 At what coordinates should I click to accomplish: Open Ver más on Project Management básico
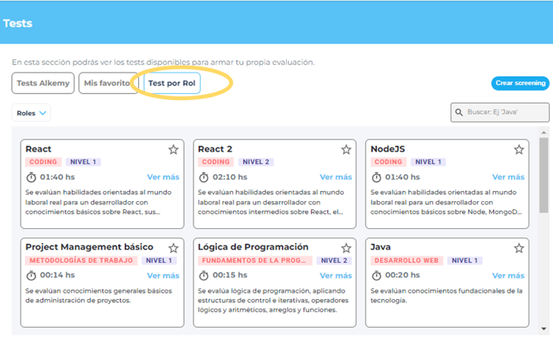point(163,275)
